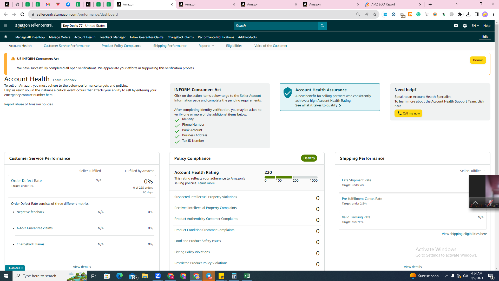This screenshot has height=281, width=499.
Task: Click the zoom magnifier icon in address bar
Action: (358, 14)
